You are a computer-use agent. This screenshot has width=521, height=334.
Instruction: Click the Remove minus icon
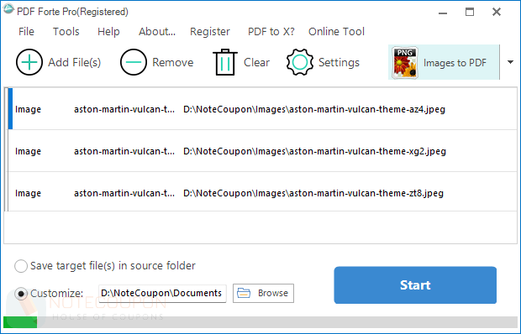point(134,62)
